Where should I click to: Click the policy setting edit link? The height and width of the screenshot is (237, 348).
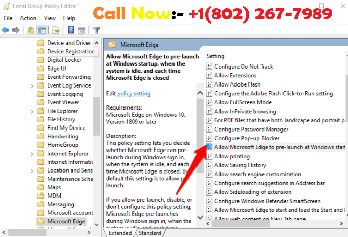(134, 94)
